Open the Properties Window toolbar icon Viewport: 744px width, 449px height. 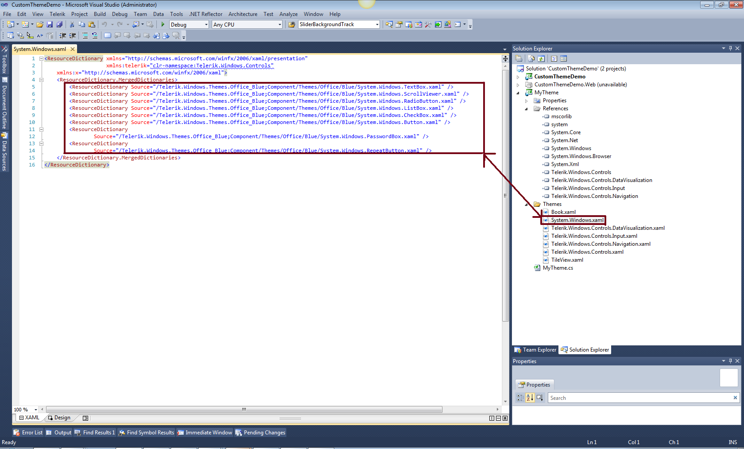click(399, 25)
